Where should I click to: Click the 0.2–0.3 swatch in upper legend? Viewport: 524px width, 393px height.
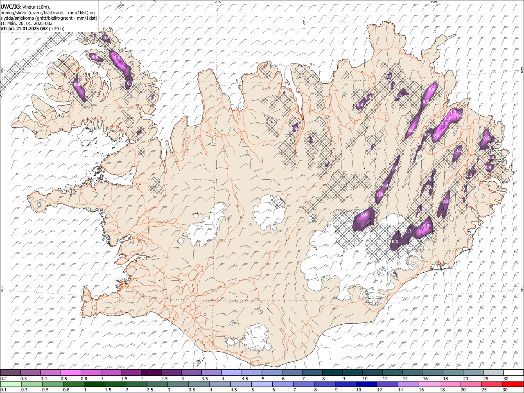coord(10,373)
